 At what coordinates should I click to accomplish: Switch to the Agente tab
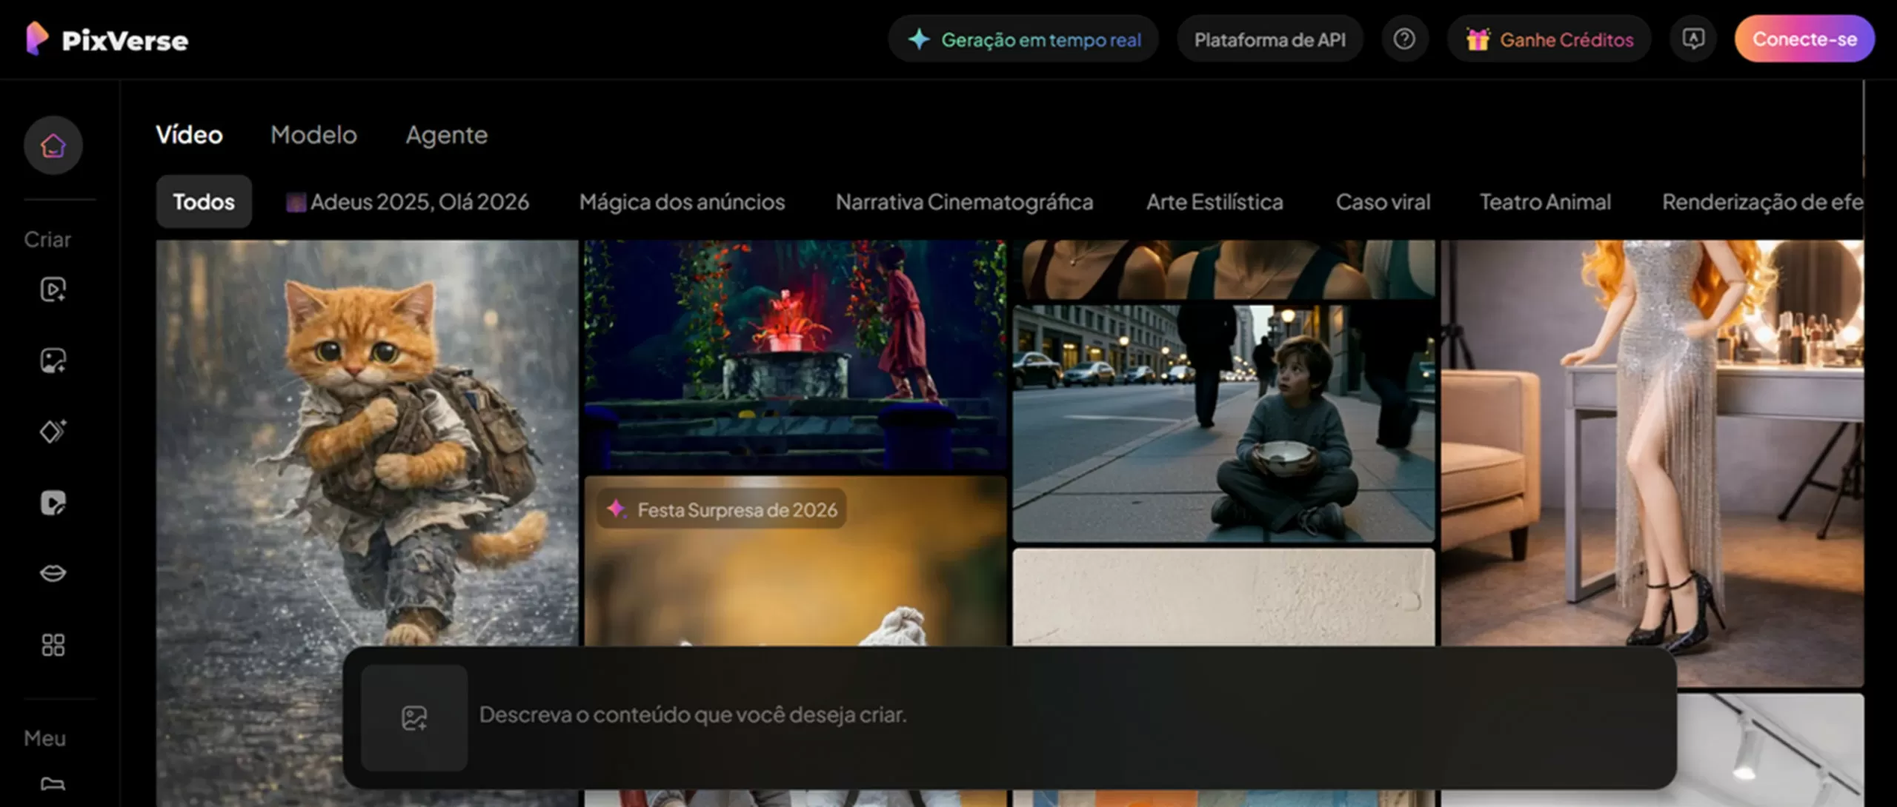pos(446,135)
